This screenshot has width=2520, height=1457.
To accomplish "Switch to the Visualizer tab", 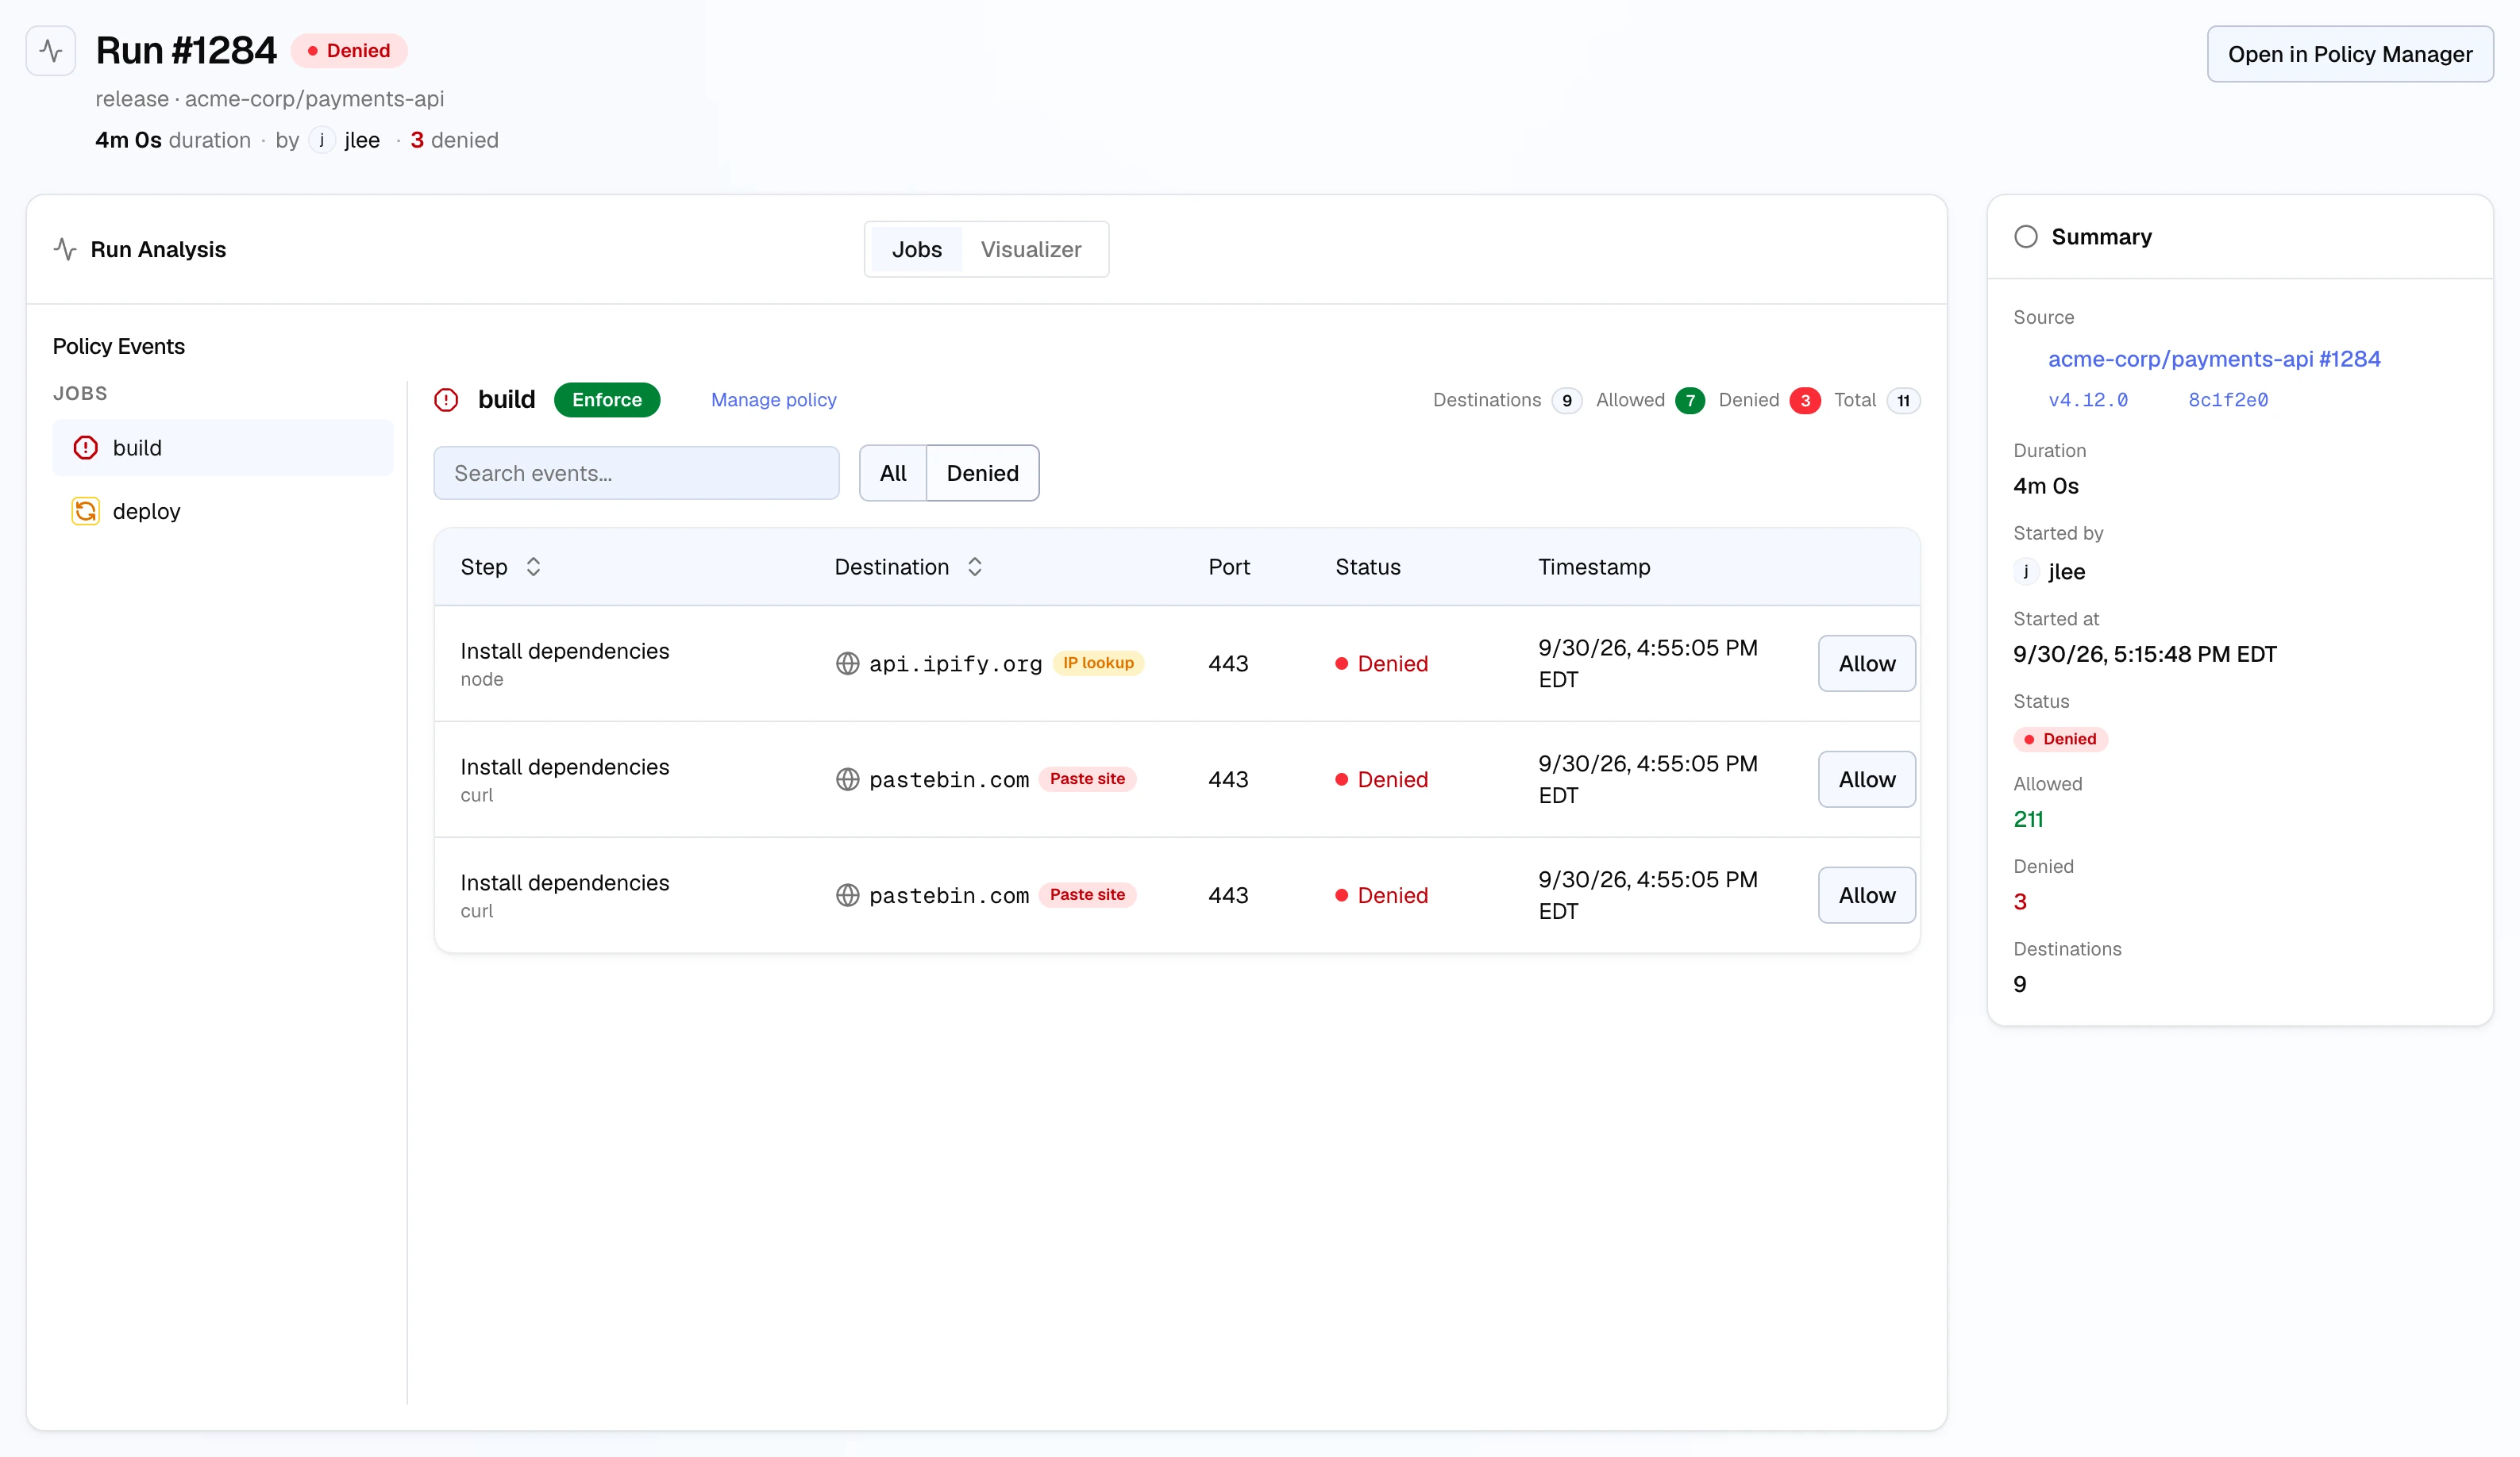I will [1031, 250].
